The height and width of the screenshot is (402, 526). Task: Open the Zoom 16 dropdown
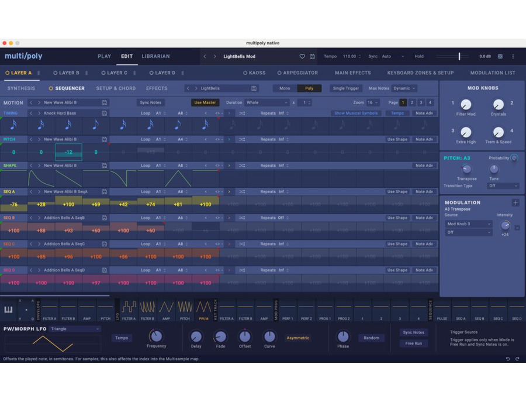click(373, 102)
